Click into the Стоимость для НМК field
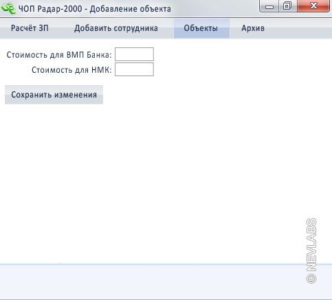Image resolution: width=332 pixels, height=300 pixels. [134, 69]
